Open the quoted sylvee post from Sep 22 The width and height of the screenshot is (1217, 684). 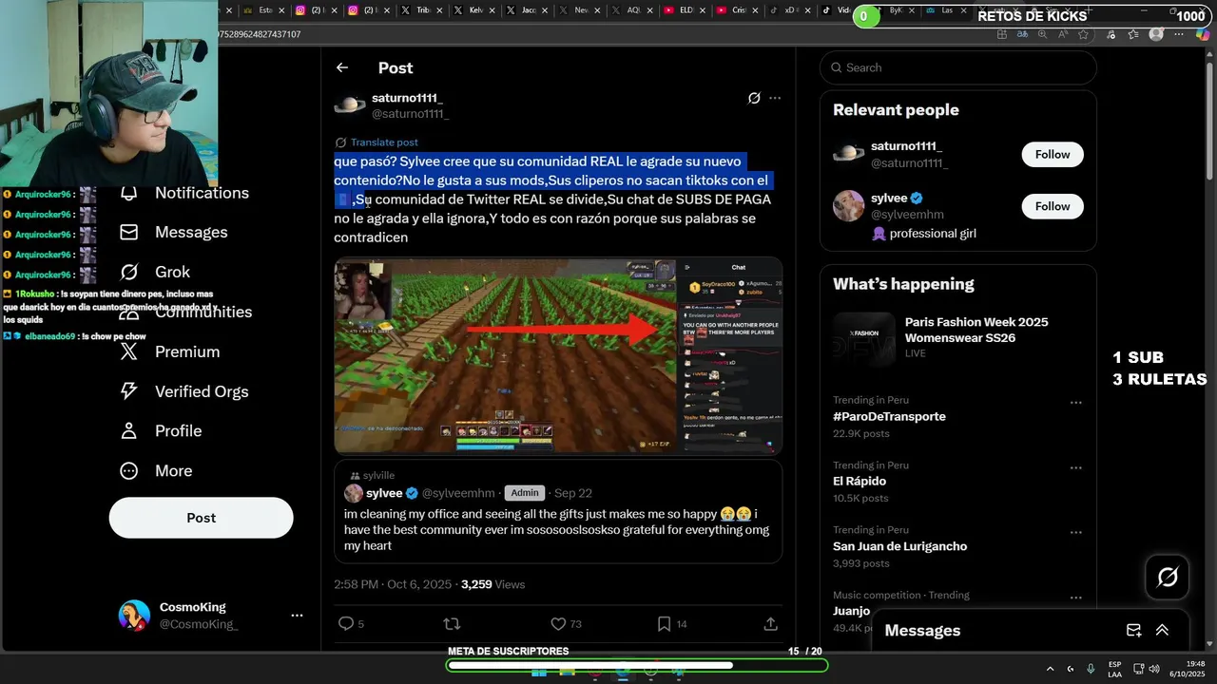[558, 512]
